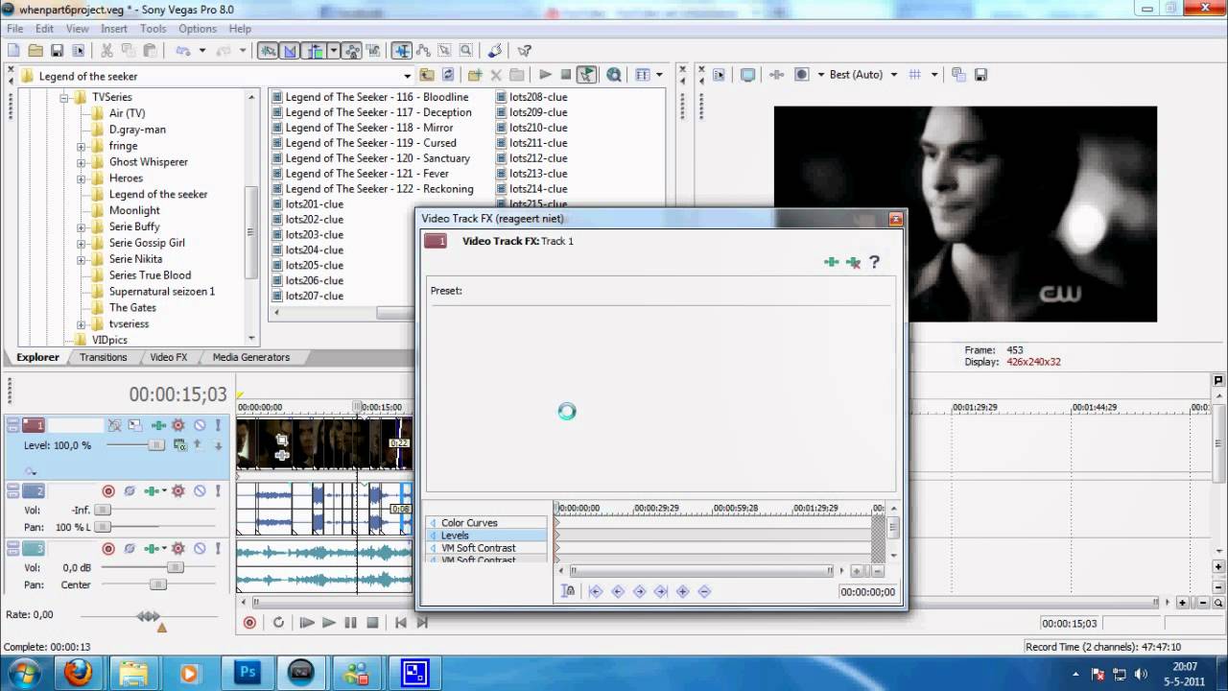Stop the Explorer file preview
The width and height of the screenshot is (1228, 691).
566,75
